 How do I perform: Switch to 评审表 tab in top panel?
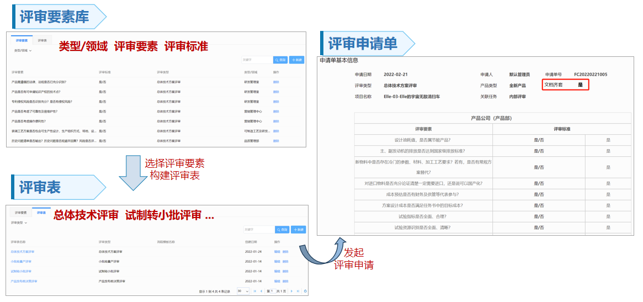(42, 40)
